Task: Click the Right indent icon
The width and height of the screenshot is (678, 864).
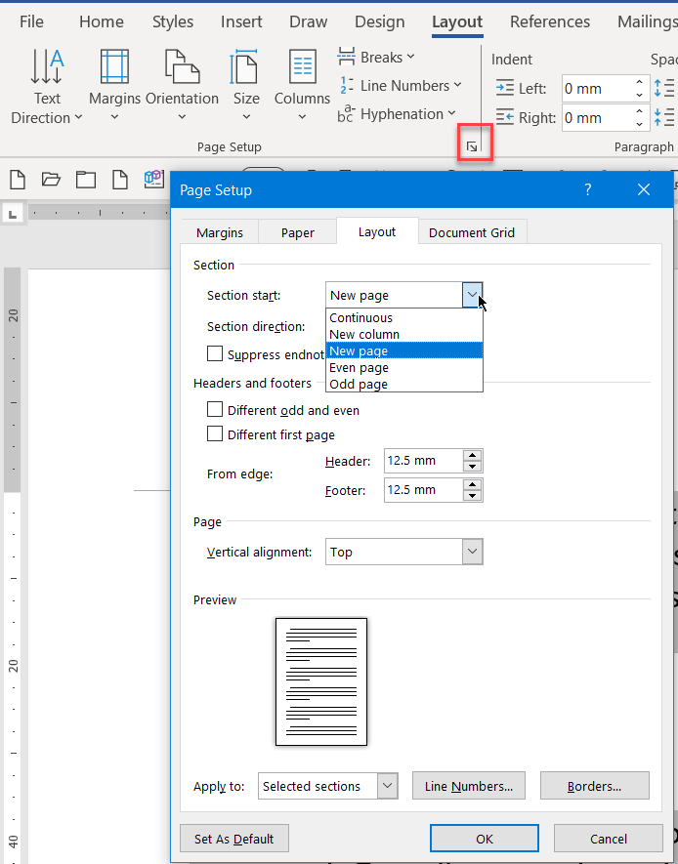Action: pos(504,117)
